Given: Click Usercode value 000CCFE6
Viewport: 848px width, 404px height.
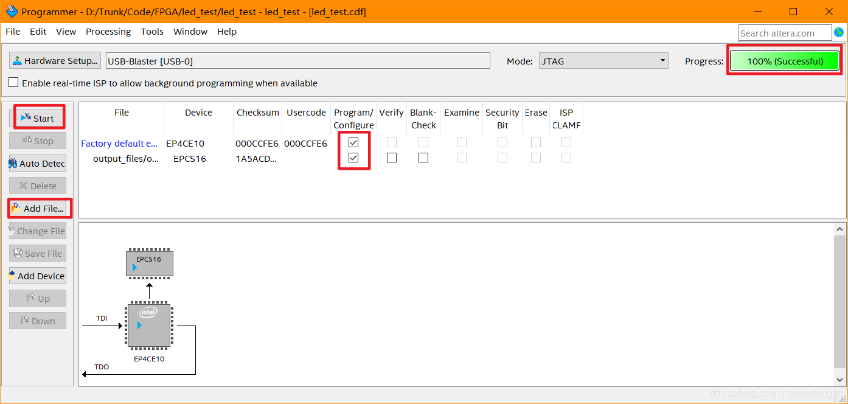Looking at the screenshot, I should point(305,144).
